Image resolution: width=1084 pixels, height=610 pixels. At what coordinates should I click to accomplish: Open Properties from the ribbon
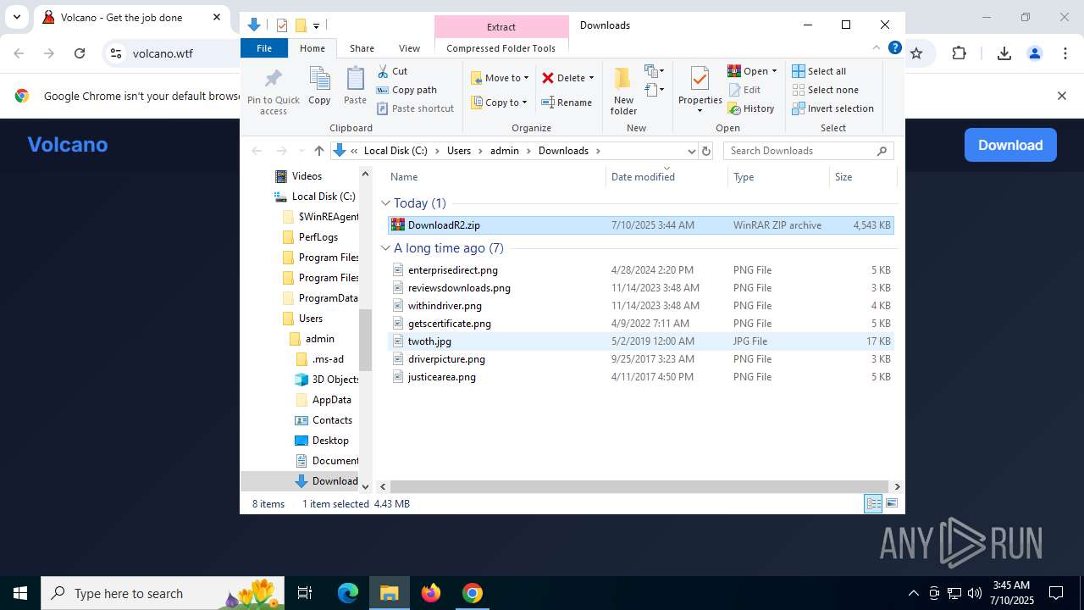coord(700,91)
